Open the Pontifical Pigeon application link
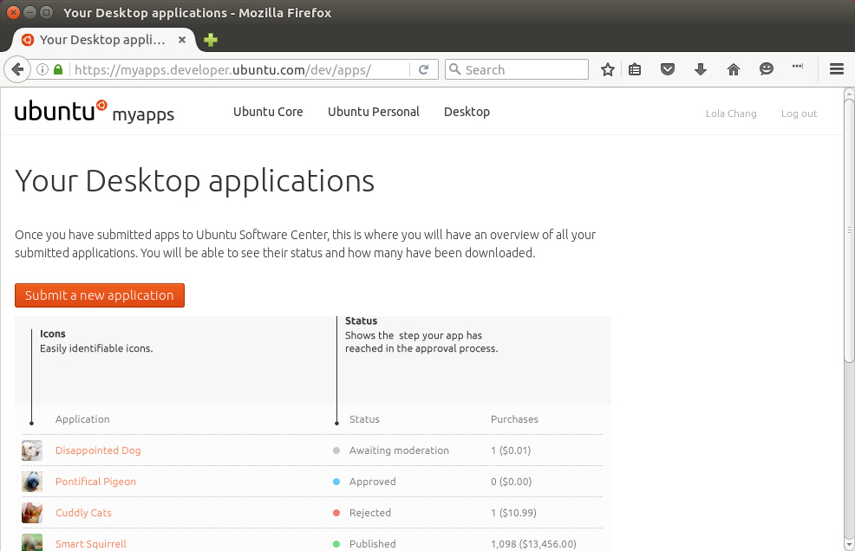This screenshot has width=855, height=551. coord(96,482)
